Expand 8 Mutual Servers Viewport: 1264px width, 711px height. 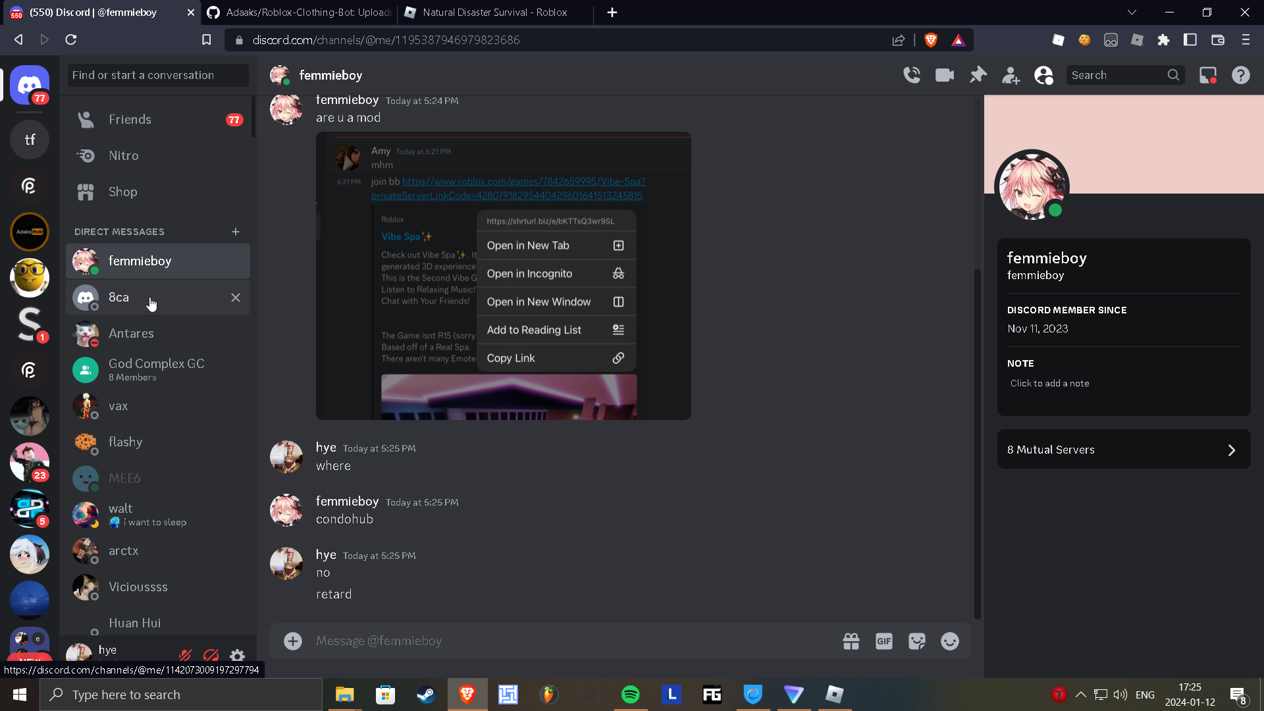[1123, 450]
